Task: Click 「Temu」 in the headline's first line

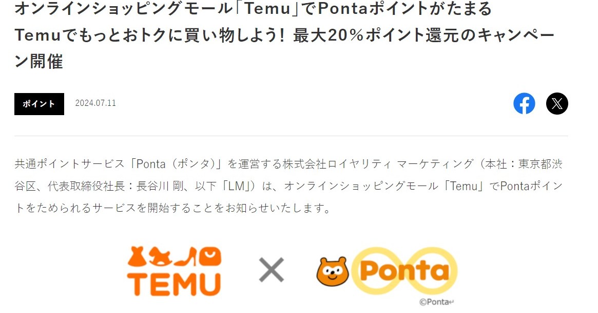Action: click(x=268, y=8)
